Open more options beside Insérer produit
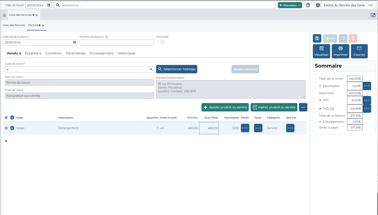378x215 pixels. (x=303, y=107)
